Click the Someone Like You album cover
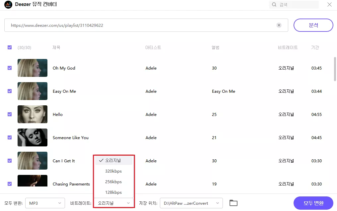 (x=33, y=137)
